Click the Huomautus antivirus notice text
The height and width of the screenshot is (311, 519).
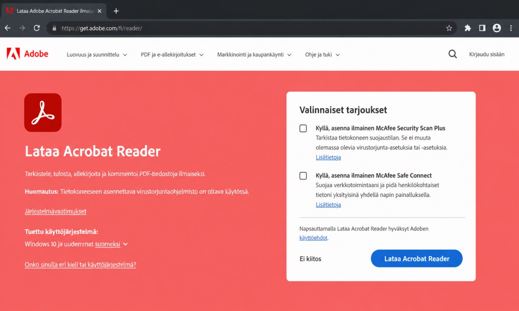click(137, 191)
